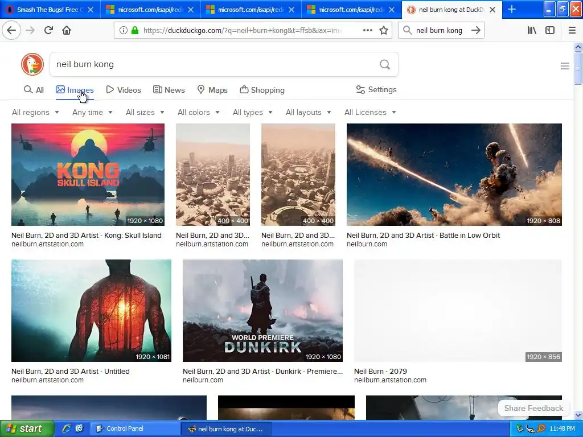Open the Untitled red forest figure thumbnail
Image resolution: width=583 pixels, height=437 pixels.
91,311
